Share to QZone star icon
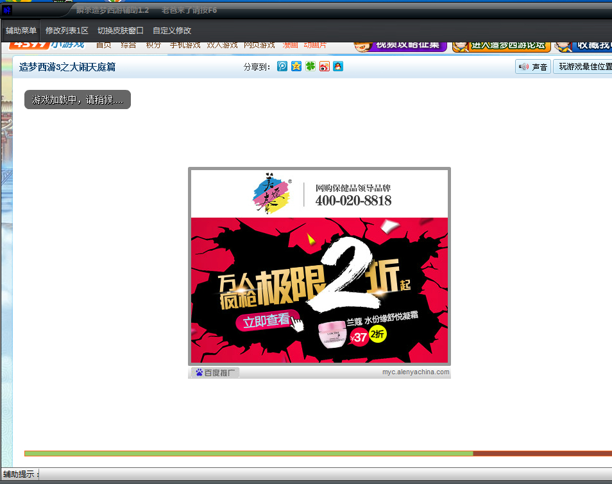Viewport: 612px width, 484px height. point(296,66)
